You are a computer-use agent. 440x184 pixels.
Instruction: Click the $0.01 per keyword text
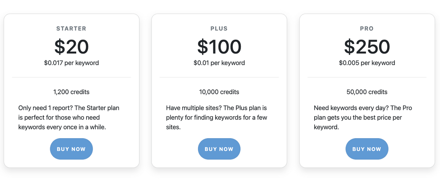point(219,63)
